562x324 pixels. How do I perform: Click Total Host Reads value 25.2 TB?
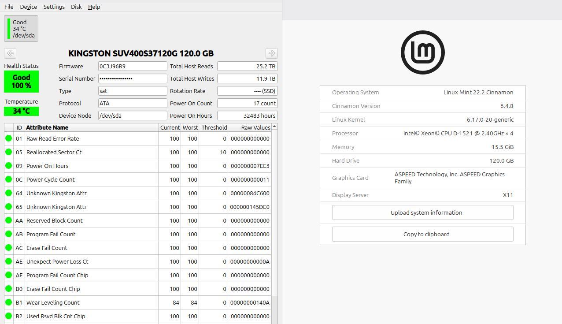tap(248, 66)
